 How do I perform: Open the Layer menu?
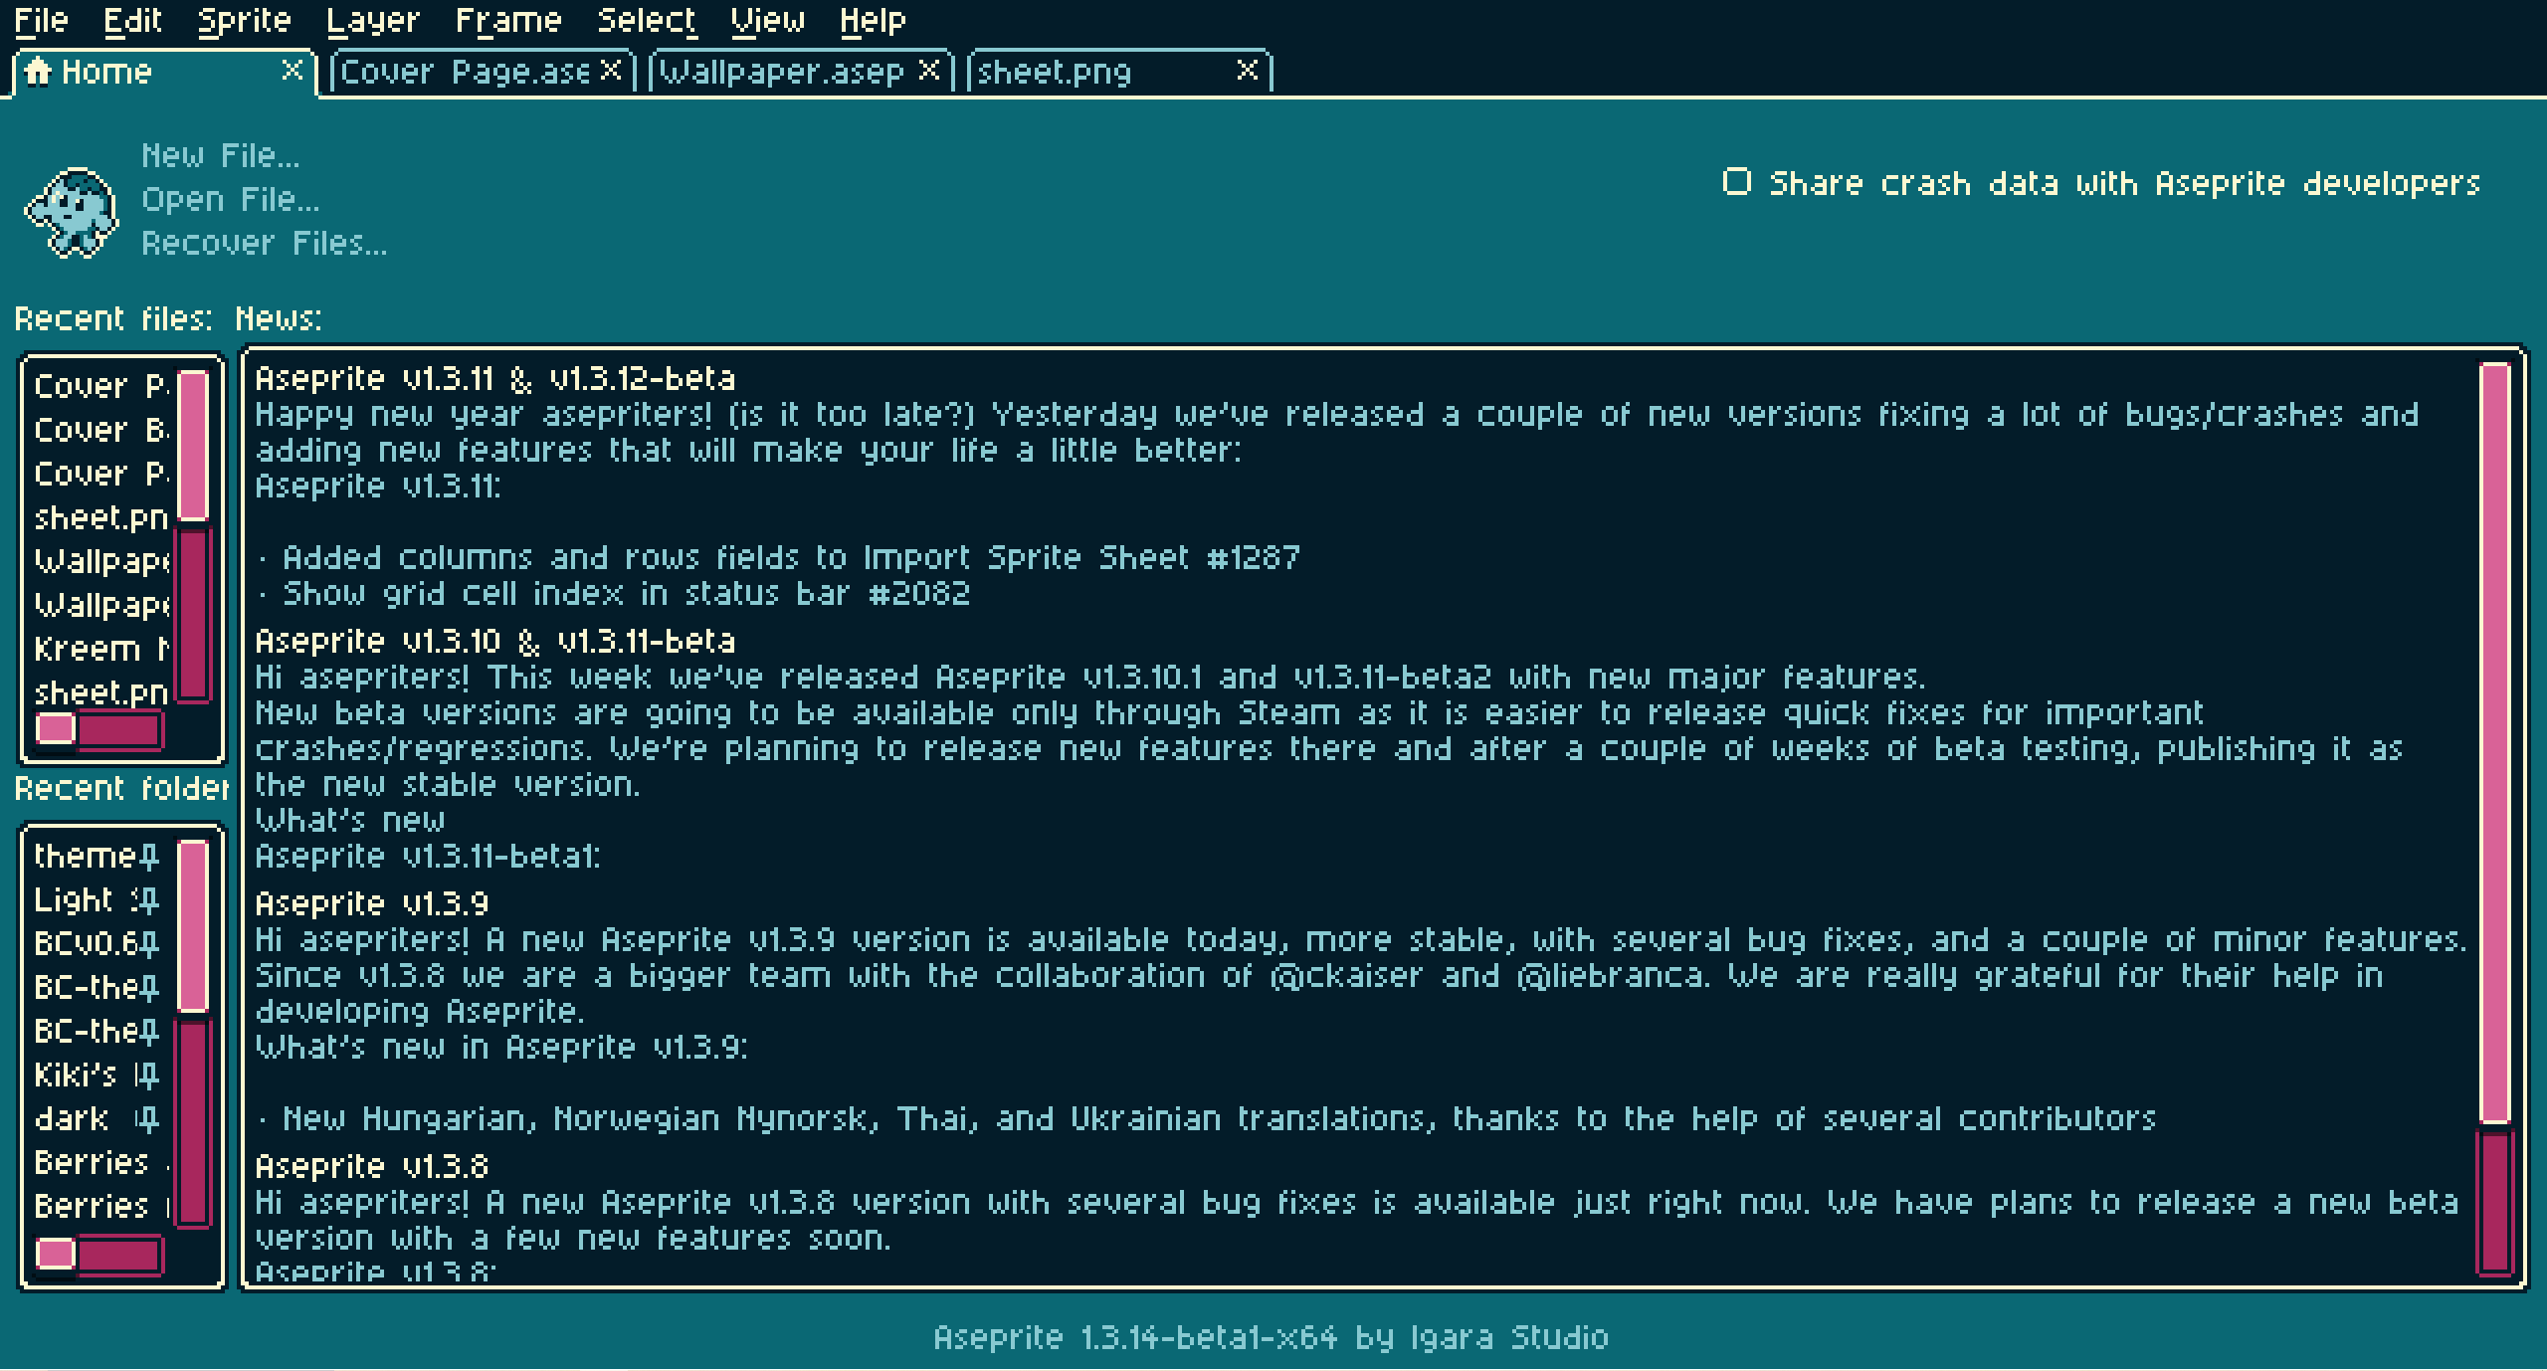coord(373,20)
